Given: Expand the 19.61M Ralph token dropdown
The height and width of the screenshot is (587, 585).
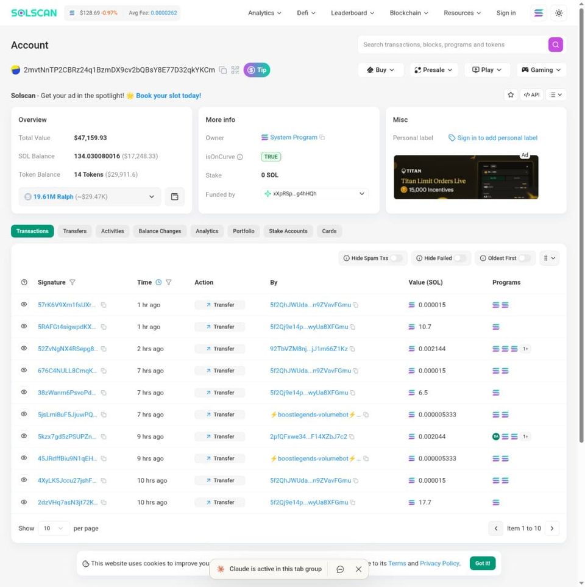Looking at the screenshot, I should tap(152, 197).
